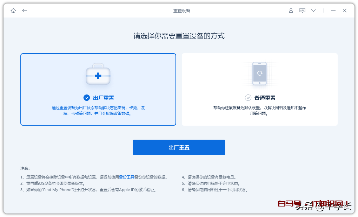
Task: Close the reset device window
Action: pyautogui.click(x=345, y=10)
